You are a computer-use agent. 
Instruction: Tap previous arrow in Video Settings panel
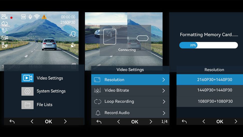(x=118, y=122)
